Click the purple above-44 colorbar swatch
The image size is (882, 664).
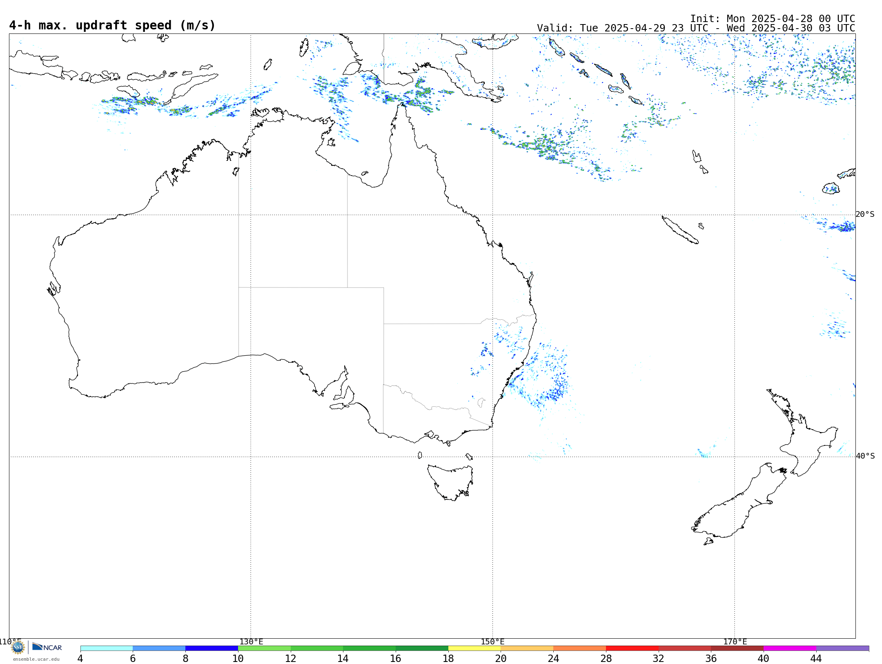pyautogui.click(x=843, y=648)
